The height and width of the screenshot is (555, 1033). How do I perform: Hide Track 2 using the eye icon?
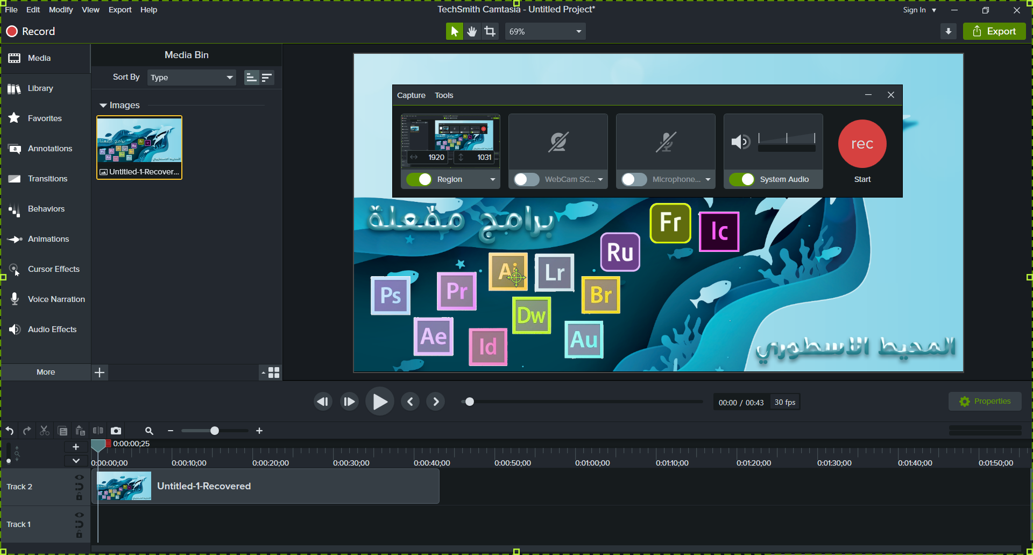click(x=79, y=477)
